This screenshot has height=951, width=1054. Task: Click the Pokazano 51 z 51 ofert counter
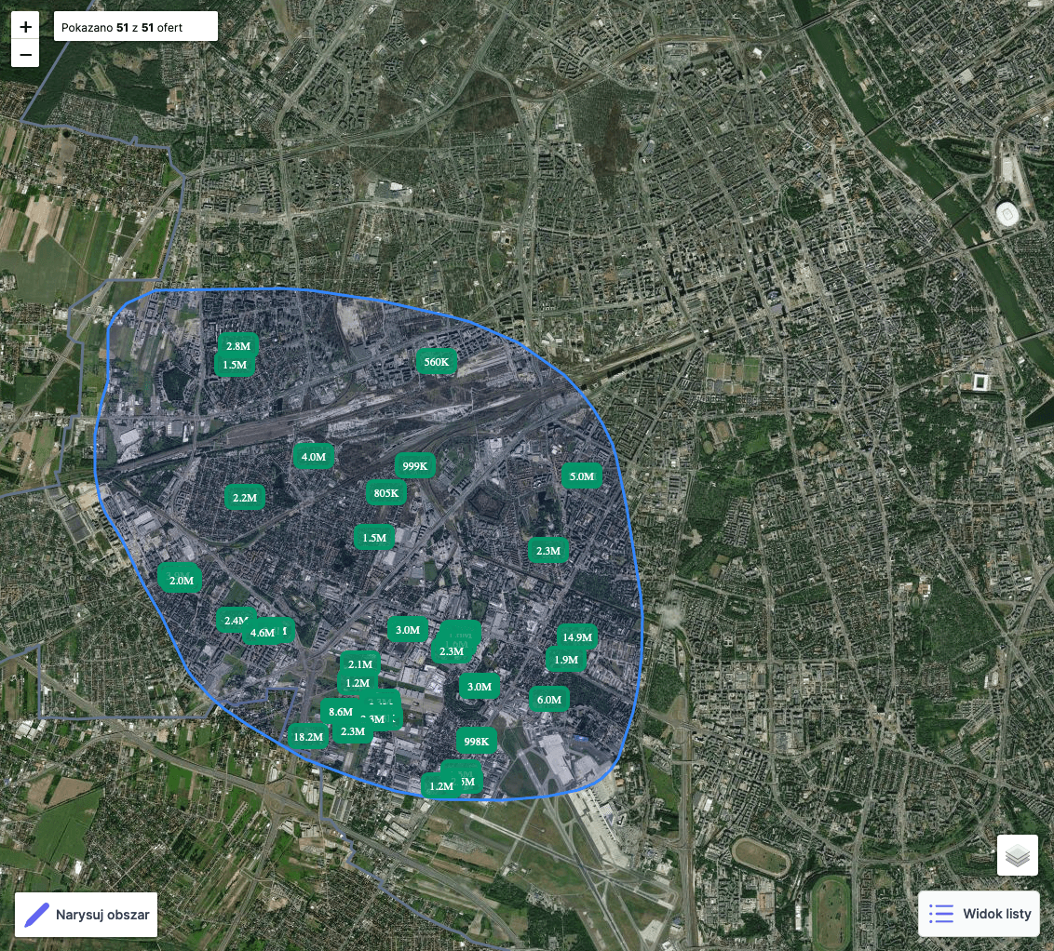pos(135,25)
